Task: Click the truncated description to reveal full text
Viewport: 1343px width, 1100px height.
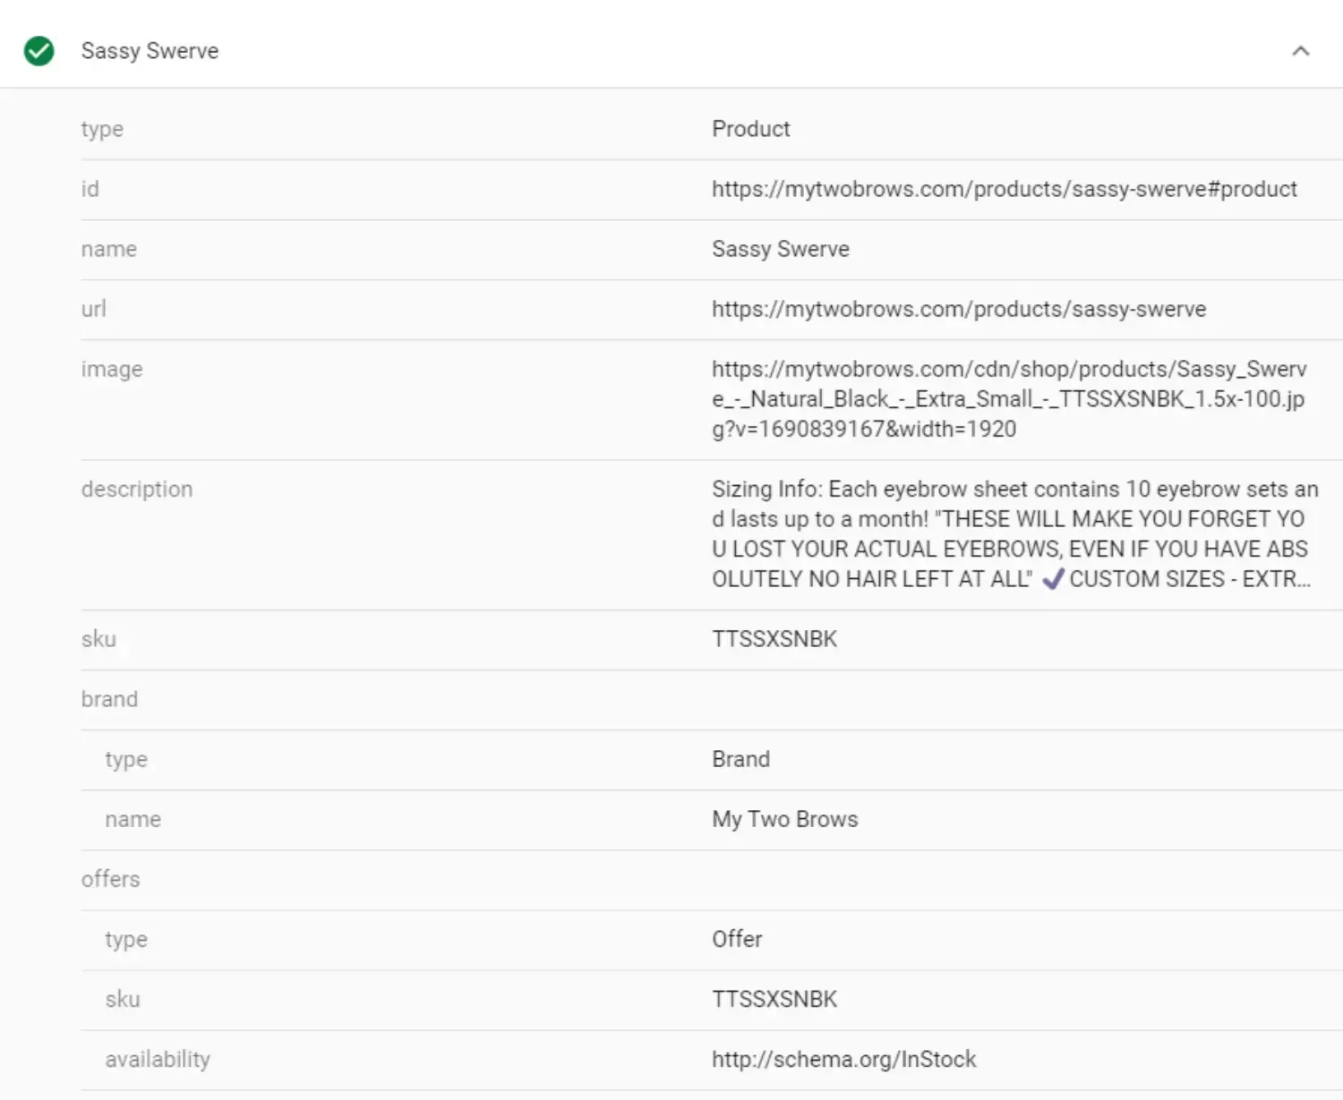Action: click(x=1010, y=533)
